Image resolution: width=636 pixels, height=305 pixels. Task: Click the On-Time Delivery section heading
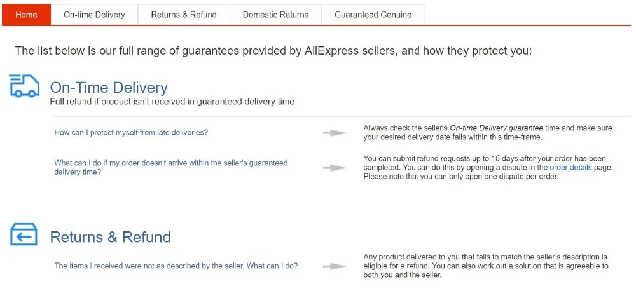click(109, 88)
